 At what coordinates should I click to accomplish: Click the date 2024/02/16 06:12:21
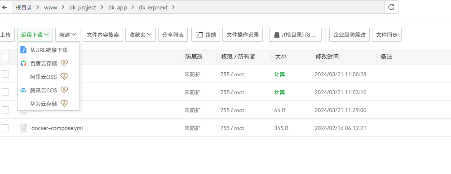(340, 128)
